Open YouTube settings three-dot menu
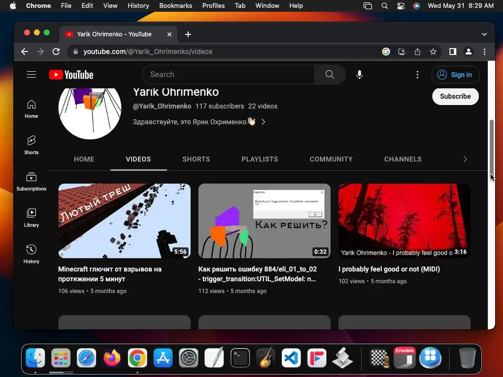This screenshot has height=377, width=503. (x=417, y=75)
